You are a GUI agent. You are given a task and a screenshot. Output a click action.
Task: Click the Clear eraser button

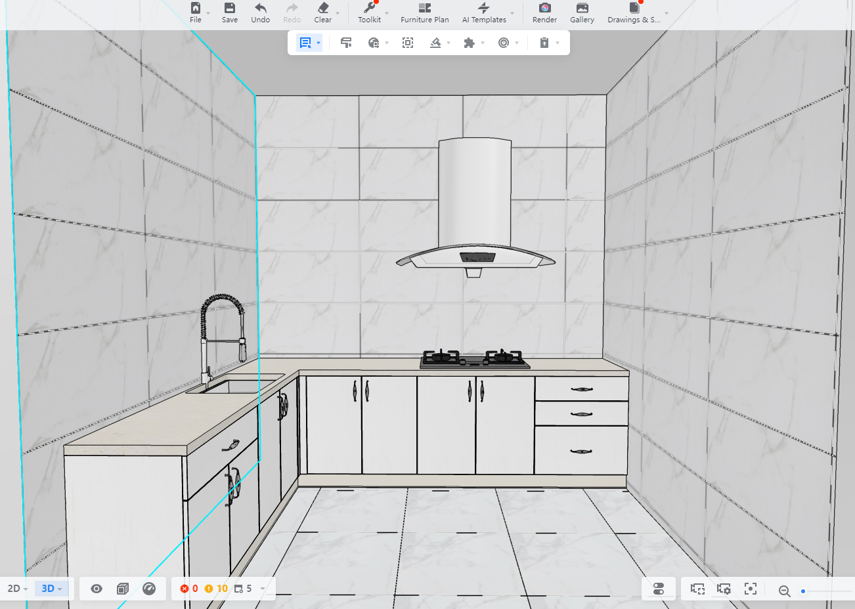[x=323, y=12]
